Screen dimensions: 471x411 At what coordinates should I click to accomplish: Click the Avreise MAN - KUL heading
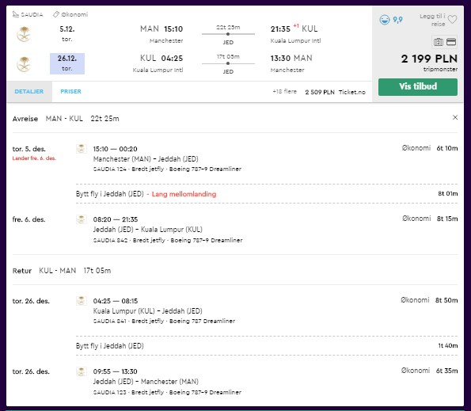(66, 119)
